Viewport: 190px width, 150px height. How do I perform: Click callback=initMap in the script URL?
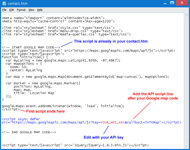143,122
